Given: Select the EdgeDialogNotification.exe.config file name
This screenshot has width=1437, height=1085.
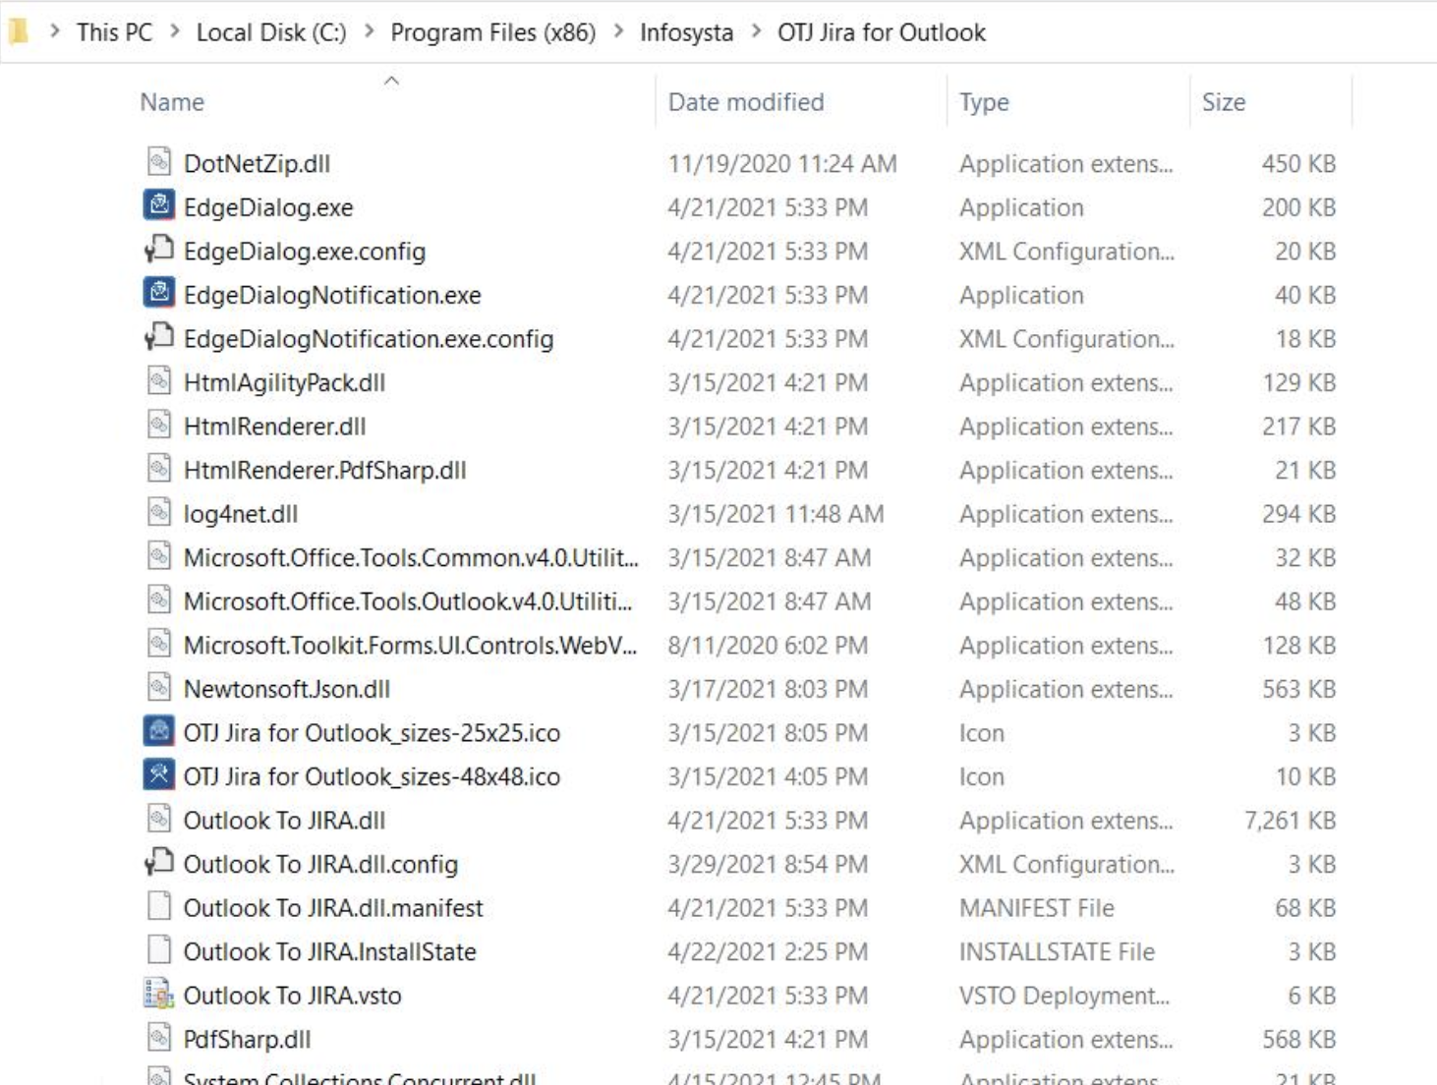Looking at the screenshot, I should [x=369, y=339].
